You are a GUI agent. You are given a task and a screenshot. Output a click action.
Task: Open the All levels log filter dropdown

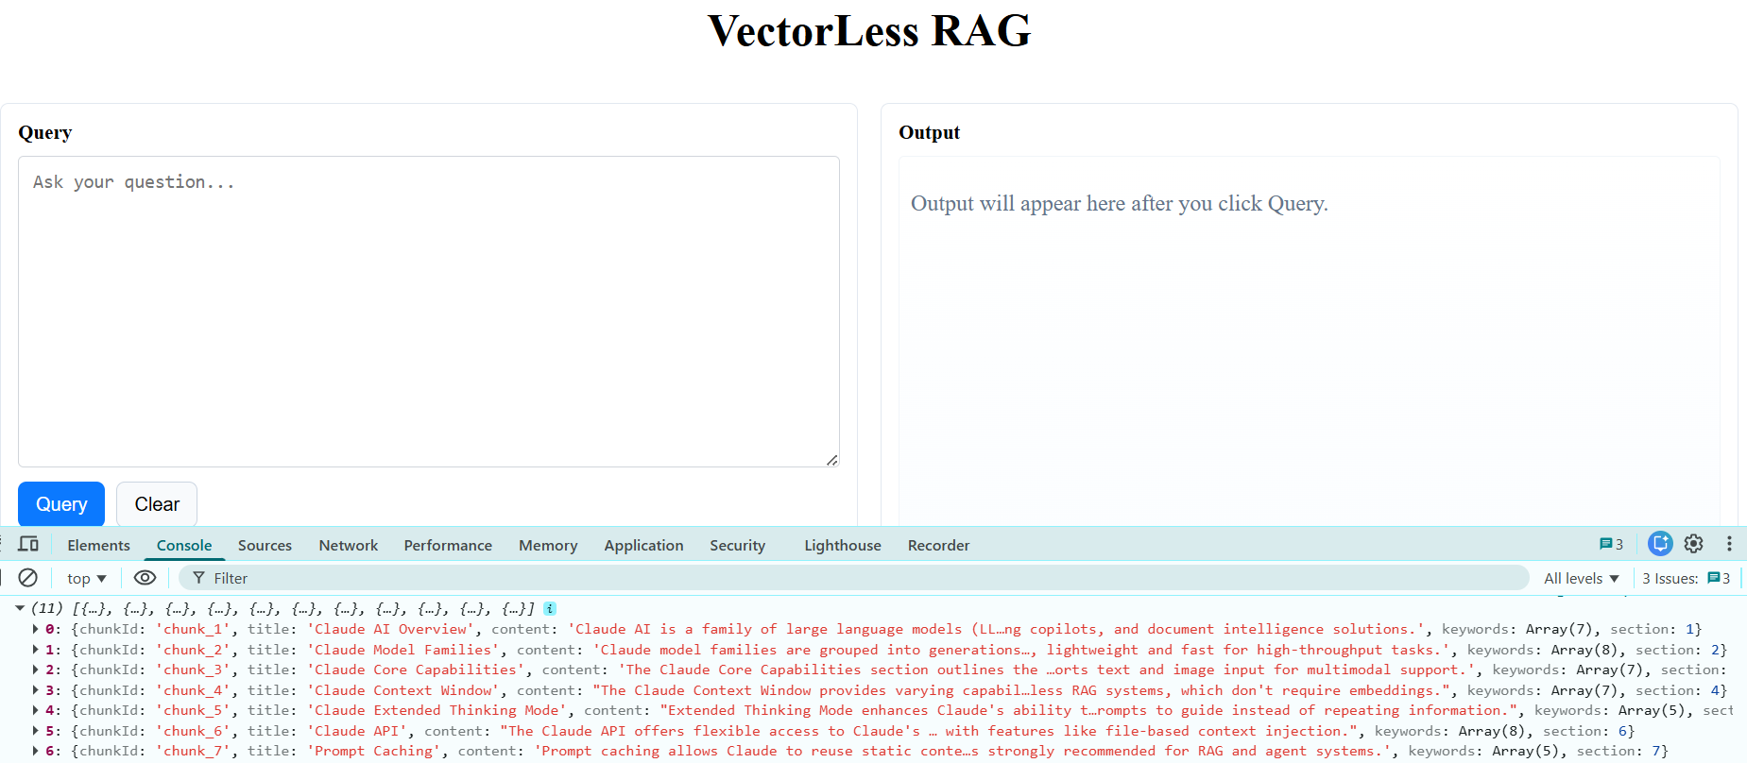(x=1582, y=578)
